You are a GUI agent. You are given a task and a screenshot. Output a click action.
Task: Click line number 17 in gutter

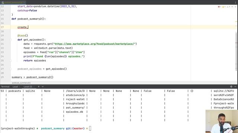point(2,27)
